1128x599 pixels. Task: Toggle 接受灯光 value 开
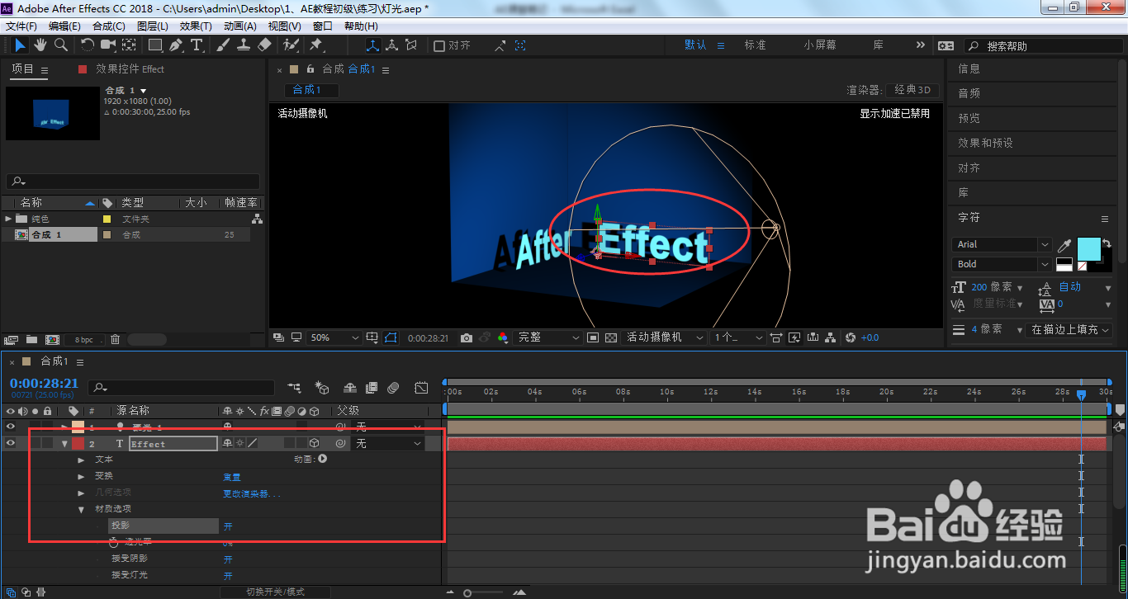pos(228,575)
